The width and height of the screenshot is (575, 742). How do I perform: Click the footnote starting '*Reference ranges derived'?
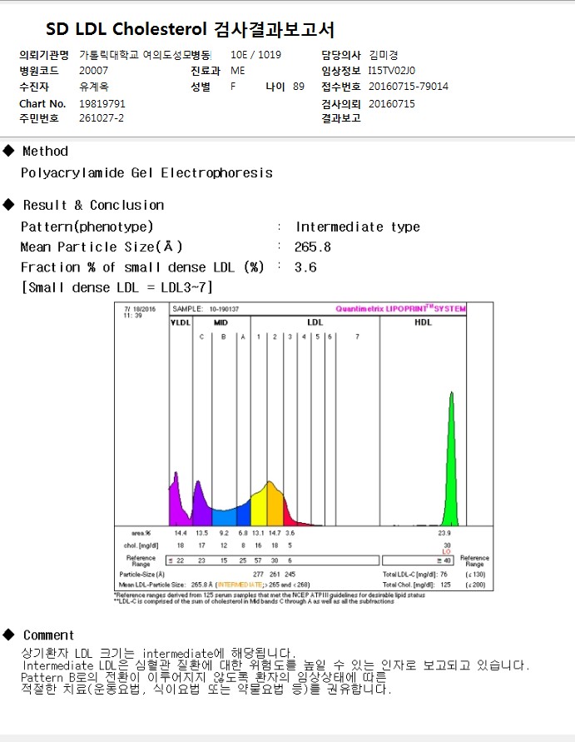click(269, 595)
